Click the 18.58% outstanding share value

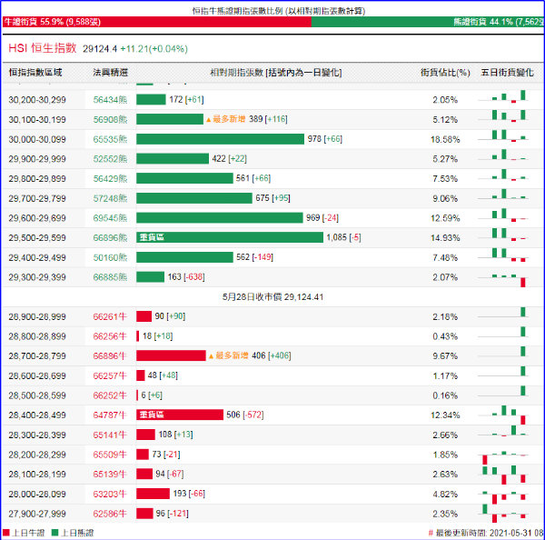445,139
